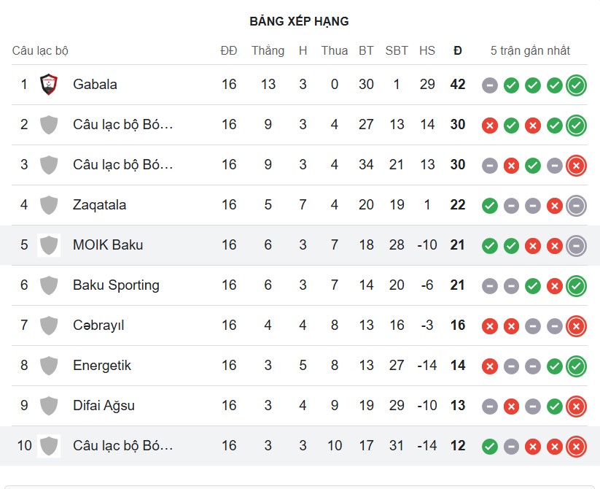Viewport: 600px width, 489px height.
Task: Sort the table by the Đ points column
Action: coord(458,51)
